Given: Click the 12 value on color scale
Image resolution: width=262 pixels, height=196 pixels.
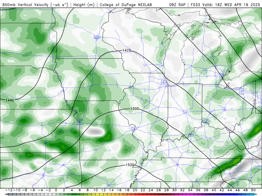Looking at the screenshot, I should click(103, 190).
